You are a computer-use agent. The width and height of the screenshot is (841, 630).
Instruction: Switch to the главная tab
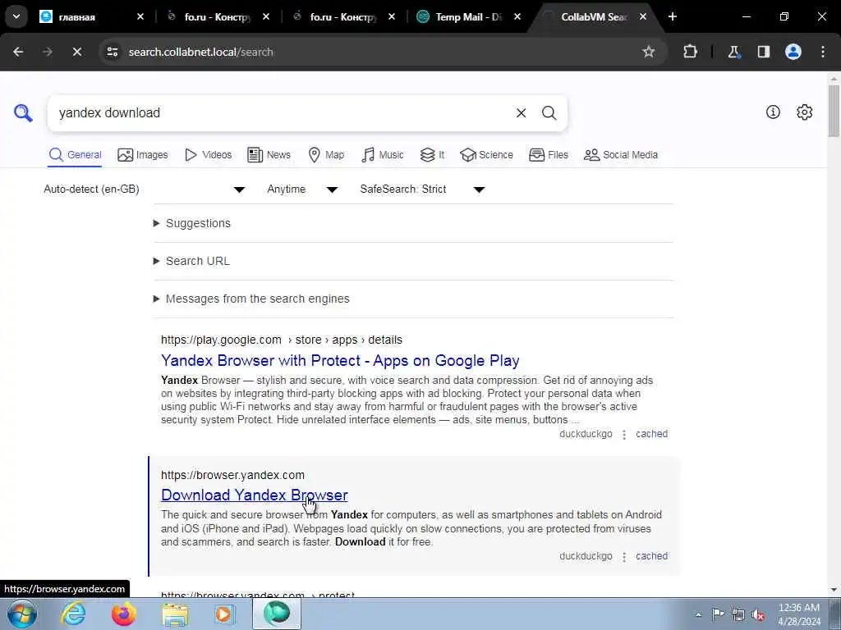91,16
